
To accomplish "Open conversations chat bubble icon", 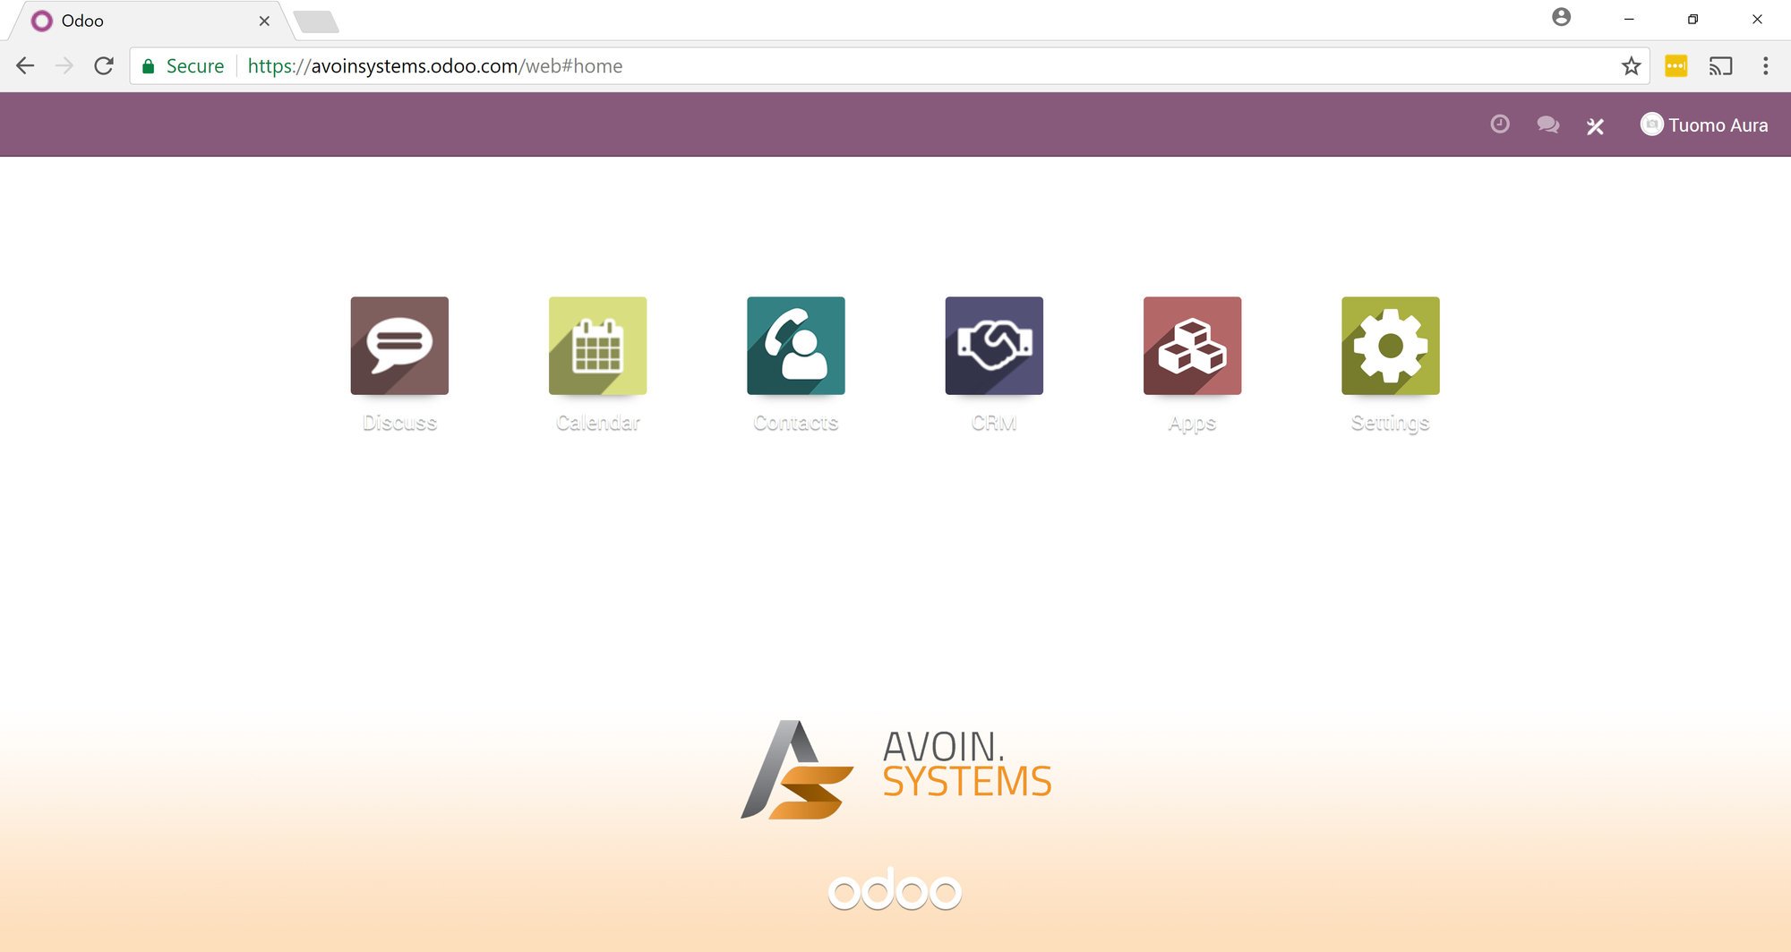I will pos(1547,124).
